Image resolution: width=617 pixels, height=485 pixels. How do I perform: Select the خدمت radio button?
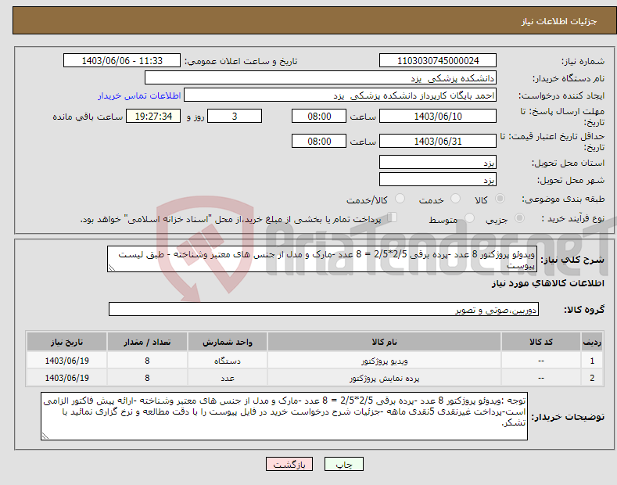click(x=455, y=199)
